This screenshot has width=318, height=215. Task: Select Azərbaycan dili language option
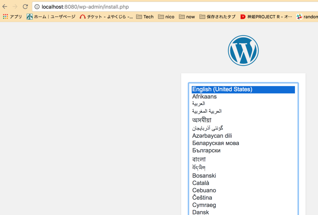pos(243,136)
